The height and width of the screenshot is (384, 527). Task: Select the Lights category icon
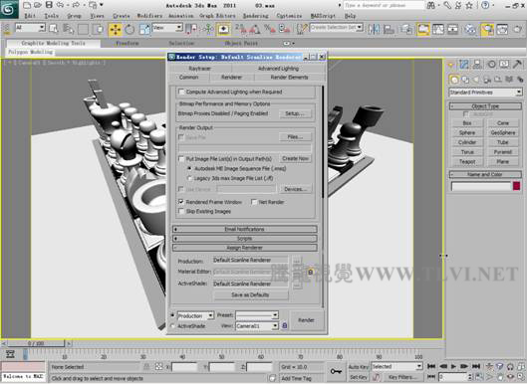476,80
